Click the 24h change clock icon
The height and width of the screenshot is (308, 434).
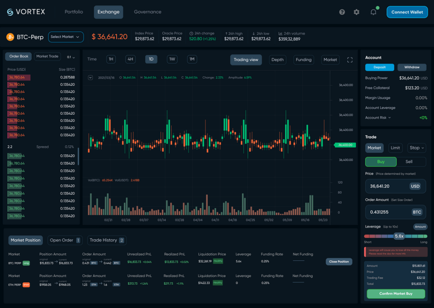(191, 33)
